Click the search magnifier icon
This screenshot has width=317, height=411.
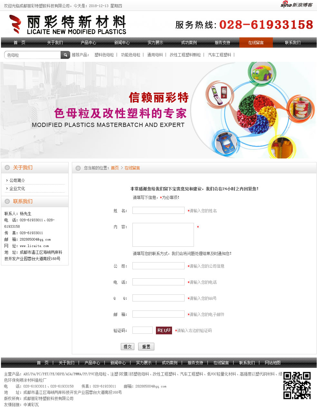pos(65,55)
